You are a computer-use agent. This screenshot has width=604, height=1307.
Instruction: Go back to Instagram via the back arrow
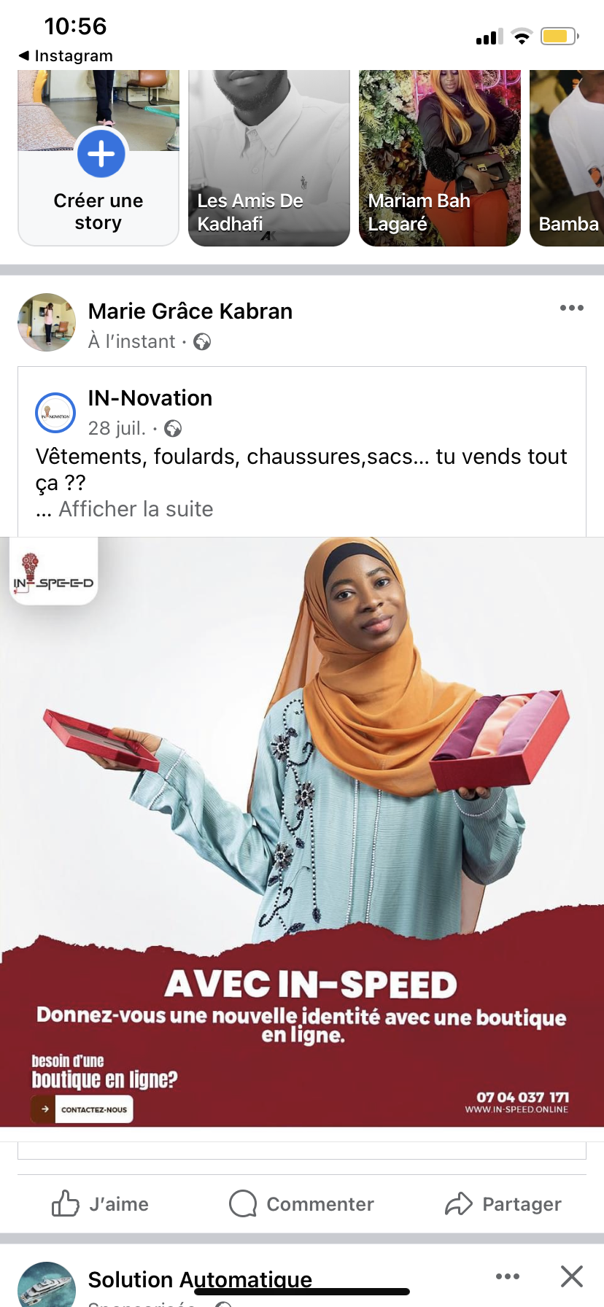pyautogui.click(x=66, y=55)
